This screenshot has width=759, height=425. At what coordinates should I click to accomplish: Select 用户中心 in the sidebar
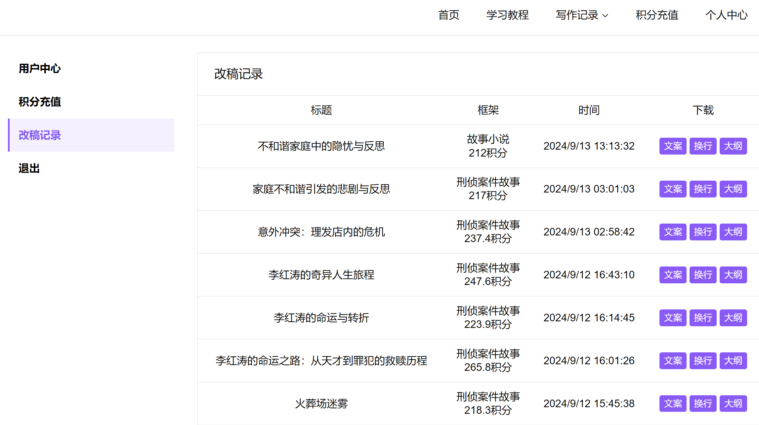[x=40, y=68]
